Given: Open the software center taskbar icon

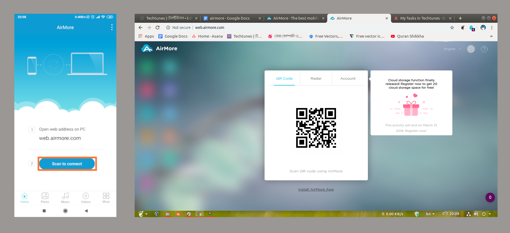Looking at the screenshot, I should coord(178,214).
